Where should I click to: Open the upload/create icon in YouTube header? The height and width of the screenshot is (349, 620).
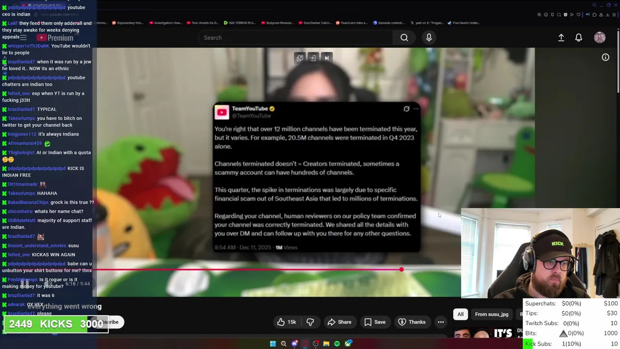click(x=561, y=37)
